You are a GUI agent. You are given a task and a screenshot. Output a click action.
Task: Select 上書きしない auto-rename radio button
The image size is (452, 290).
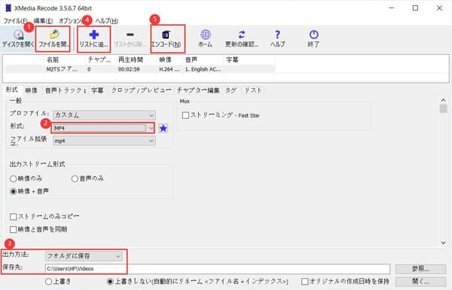click(x=110, y=282)
